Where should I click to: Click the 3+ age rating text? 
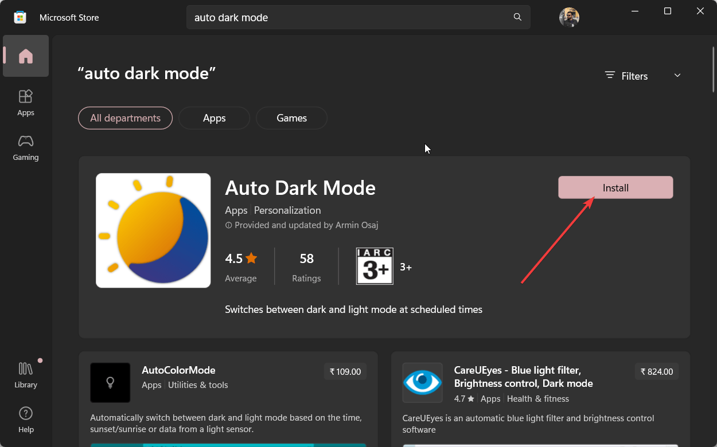click(x=406, y=267)
